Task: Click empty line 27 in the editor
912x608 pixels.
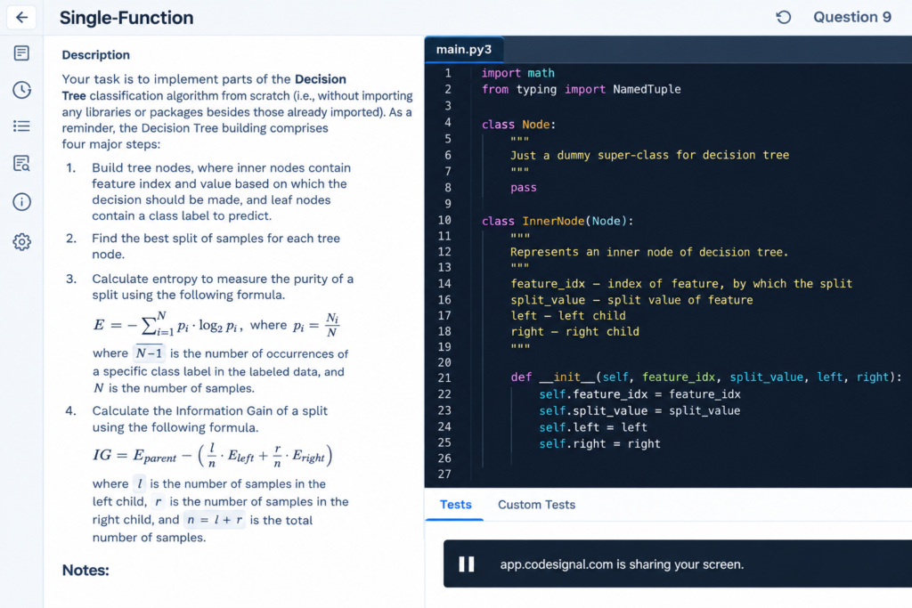Action: (x=692, y=474)
